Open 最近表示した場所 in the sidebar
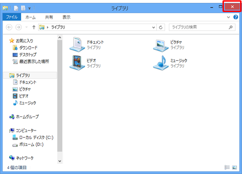This screenshot has height=174, width=242. [30, 61]
